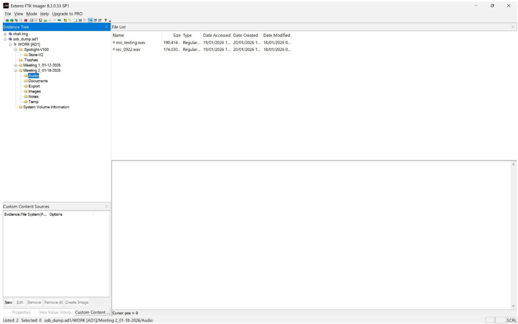Click Upgrade to PRO in the menu bar
This screenshot has height=324, width=518.
click(67, 14)
